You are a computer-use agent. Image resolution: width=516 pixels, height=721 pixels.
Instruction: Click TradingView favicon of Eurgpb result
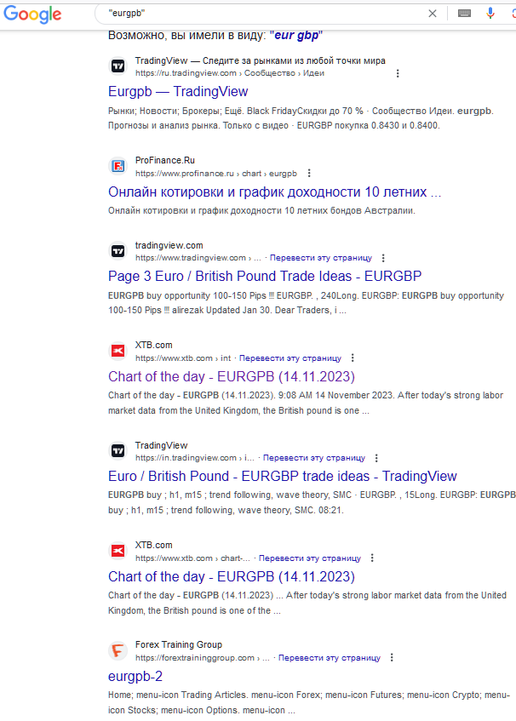118,66
